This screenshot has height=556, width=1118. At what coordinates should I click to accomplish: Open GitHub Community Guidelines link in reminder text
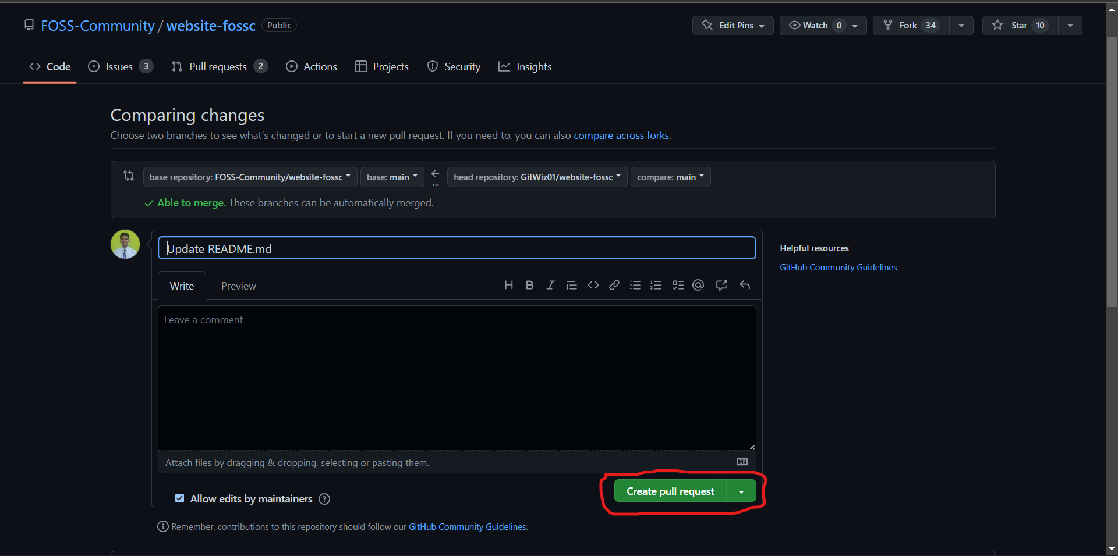coord(468,527)
